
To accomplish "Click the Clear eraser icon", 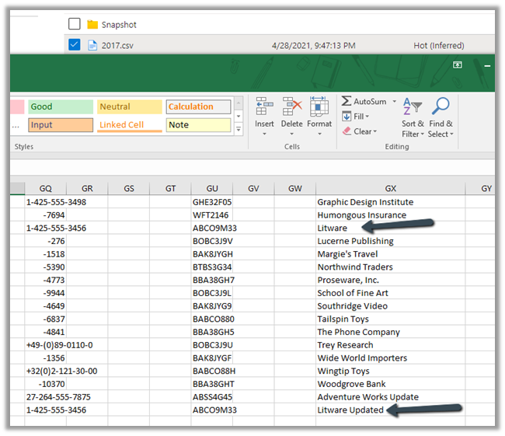I will 347,131.
